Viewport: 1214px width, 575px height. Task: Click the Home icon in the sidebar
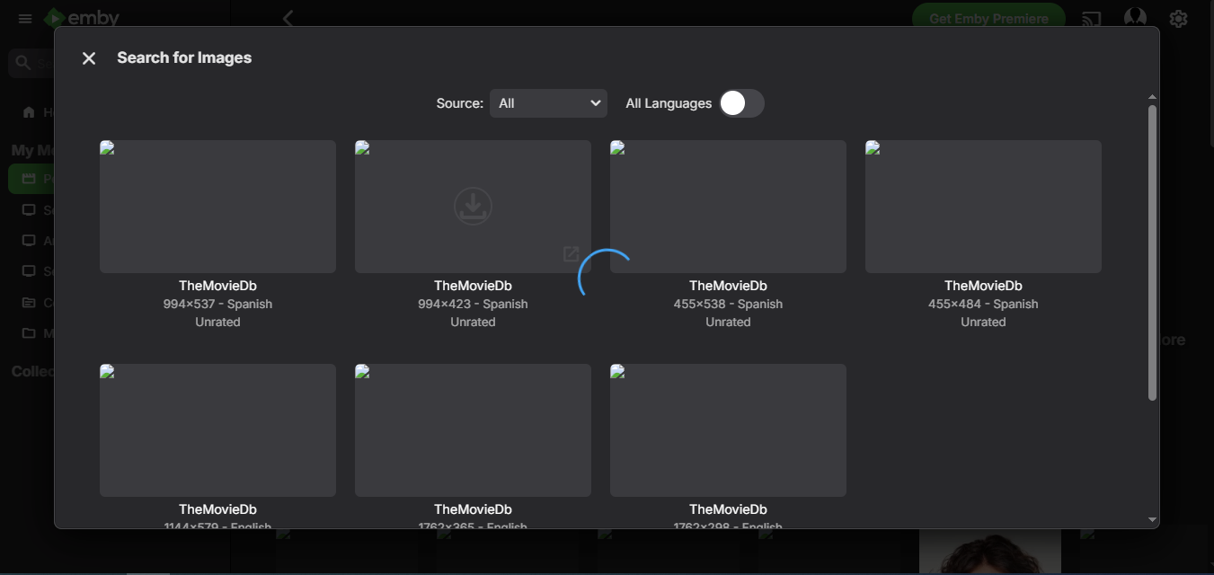click(29, 112)
